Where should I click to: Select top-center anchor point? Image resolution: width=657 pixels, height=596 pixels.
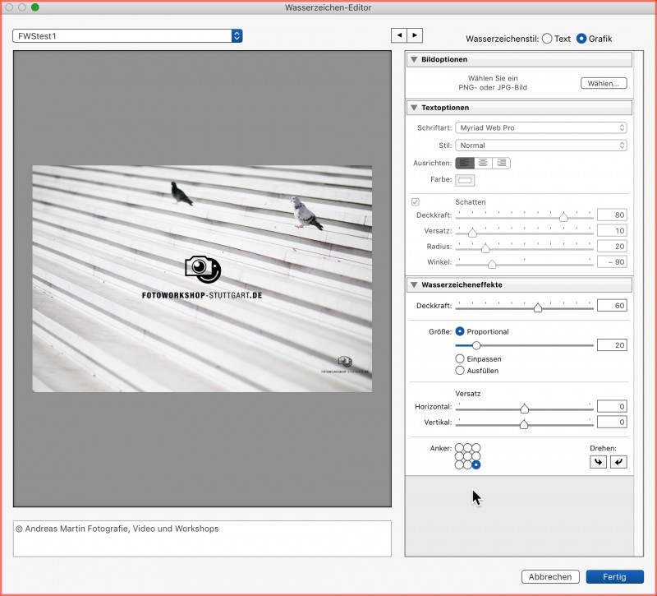point(467,448)
